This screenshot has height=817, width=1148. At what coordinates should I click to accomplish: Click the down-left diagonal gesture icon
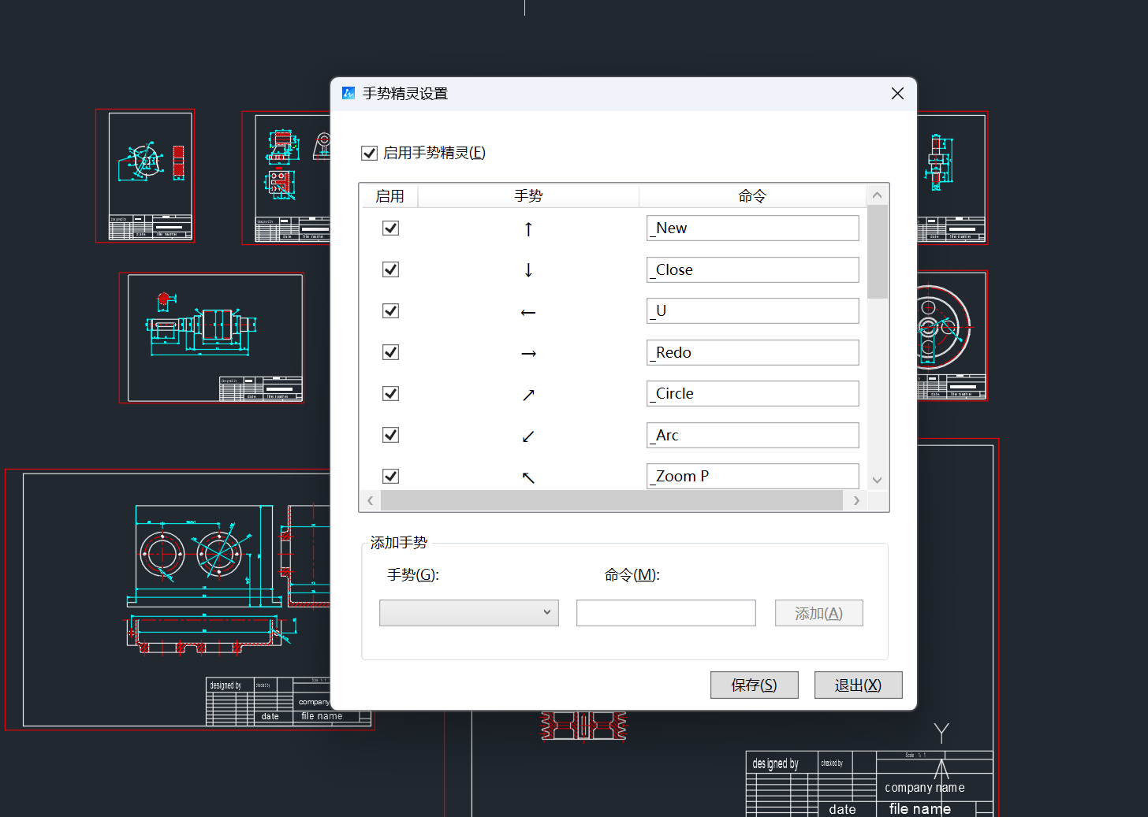tap(528, 436)
